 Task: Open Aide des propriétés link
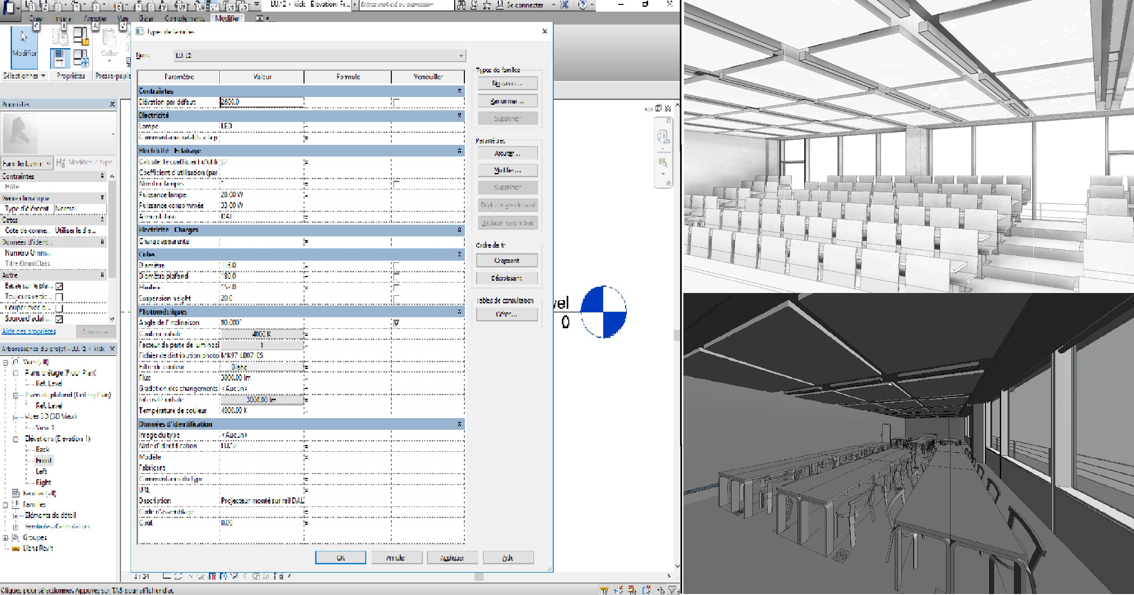click(29, 331)
